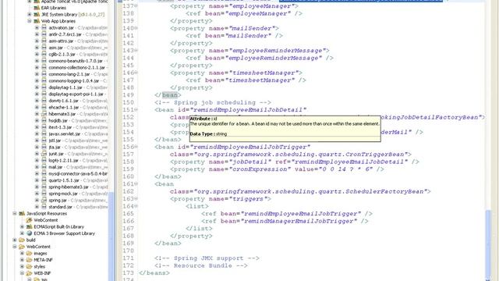The height and width of the screenshot is (281, 499).
Task: Click the junit.jar file icon
Action: tap(44, 154)
